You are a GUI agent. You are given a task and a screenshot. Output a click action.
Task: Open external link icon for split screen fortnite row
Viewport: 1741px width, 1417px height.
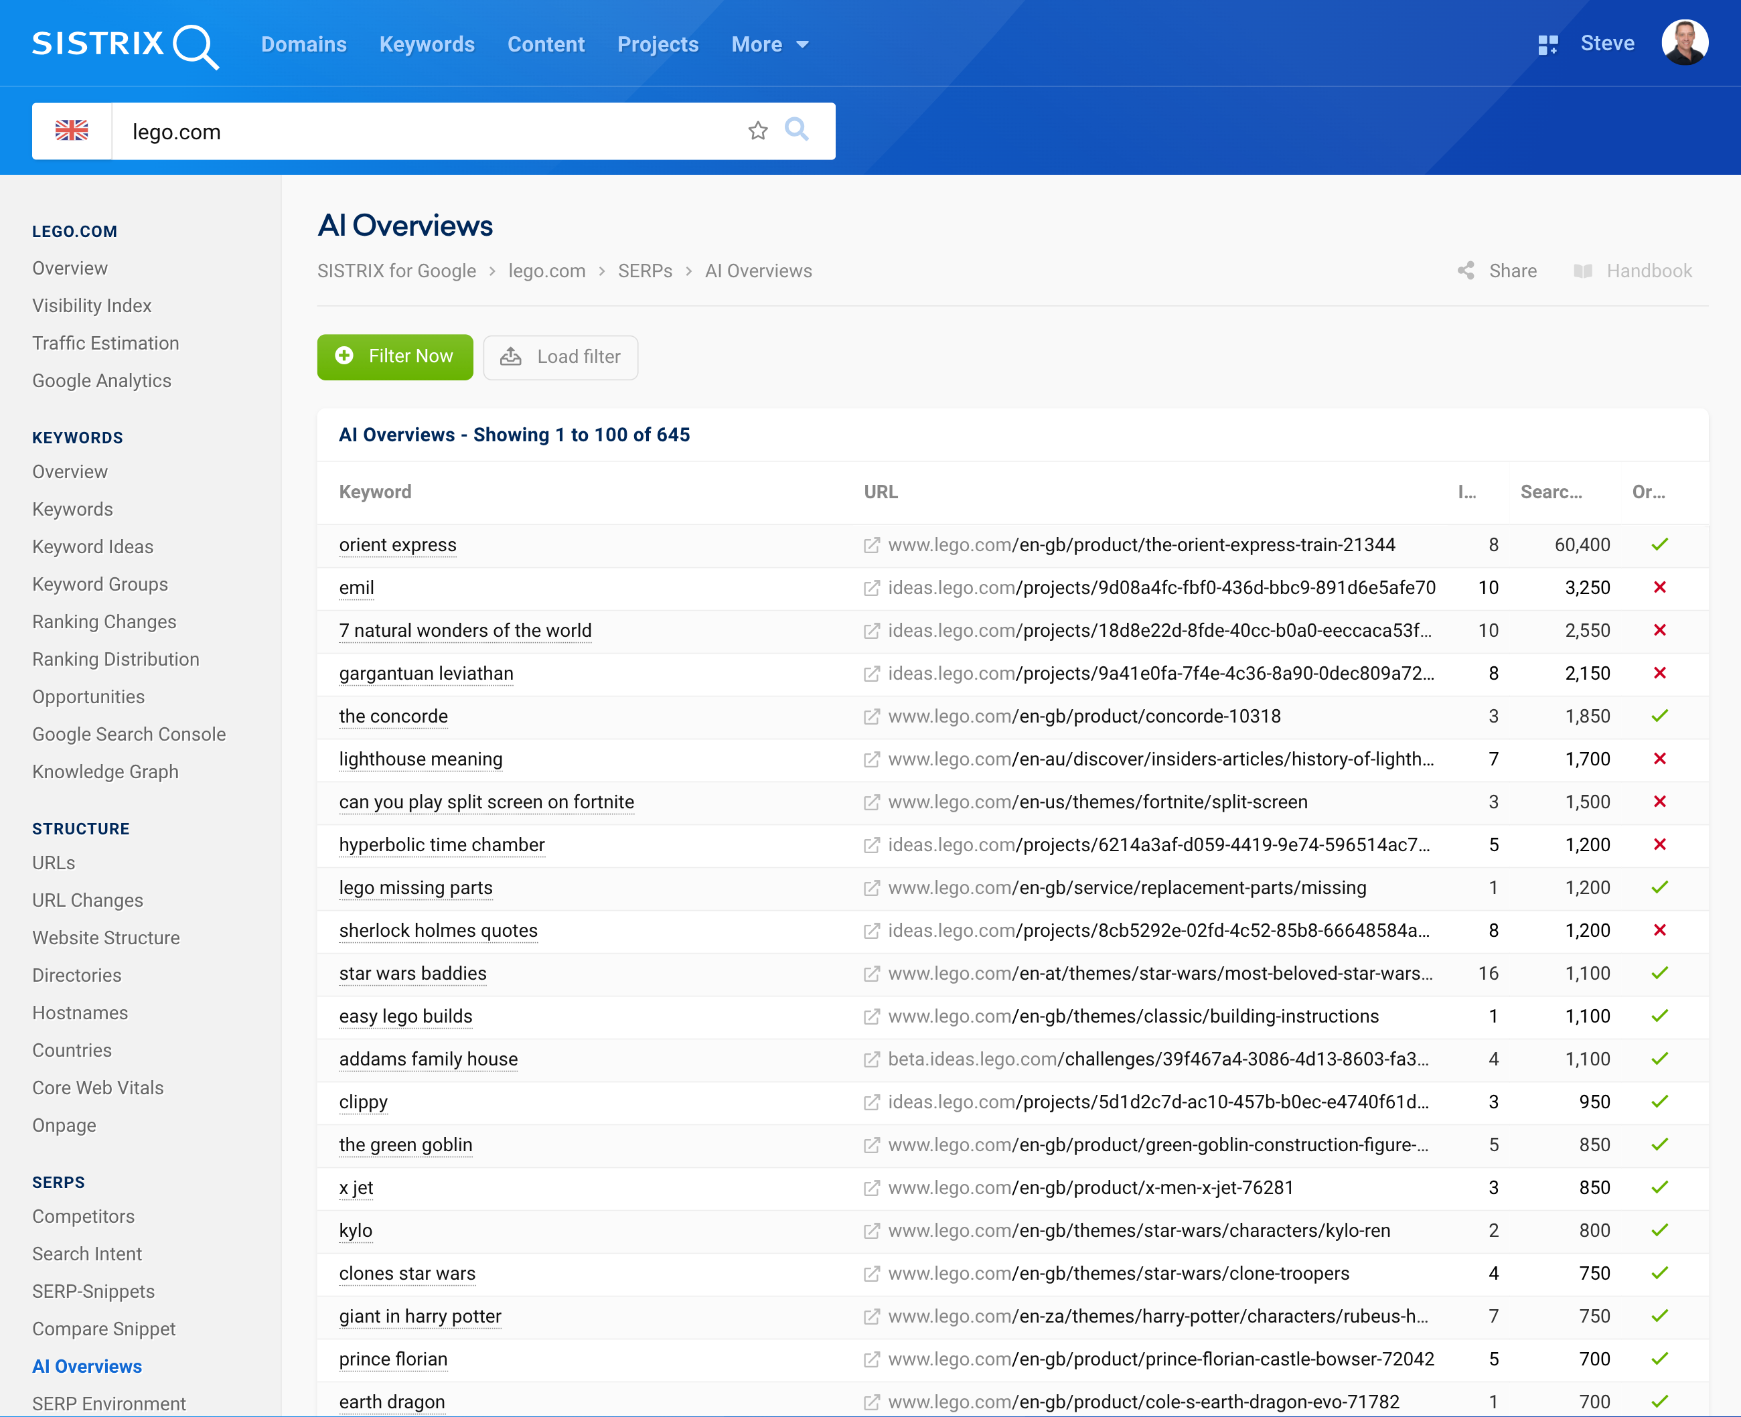(x=872, y=802)
